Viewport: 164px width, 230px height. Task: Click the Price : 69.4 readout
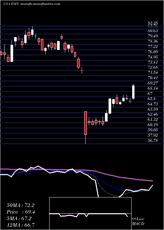point(20,212)
